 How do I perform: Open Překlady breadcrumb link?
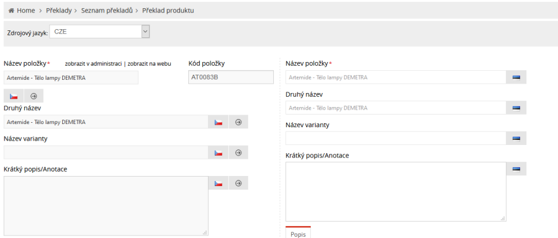59,11
